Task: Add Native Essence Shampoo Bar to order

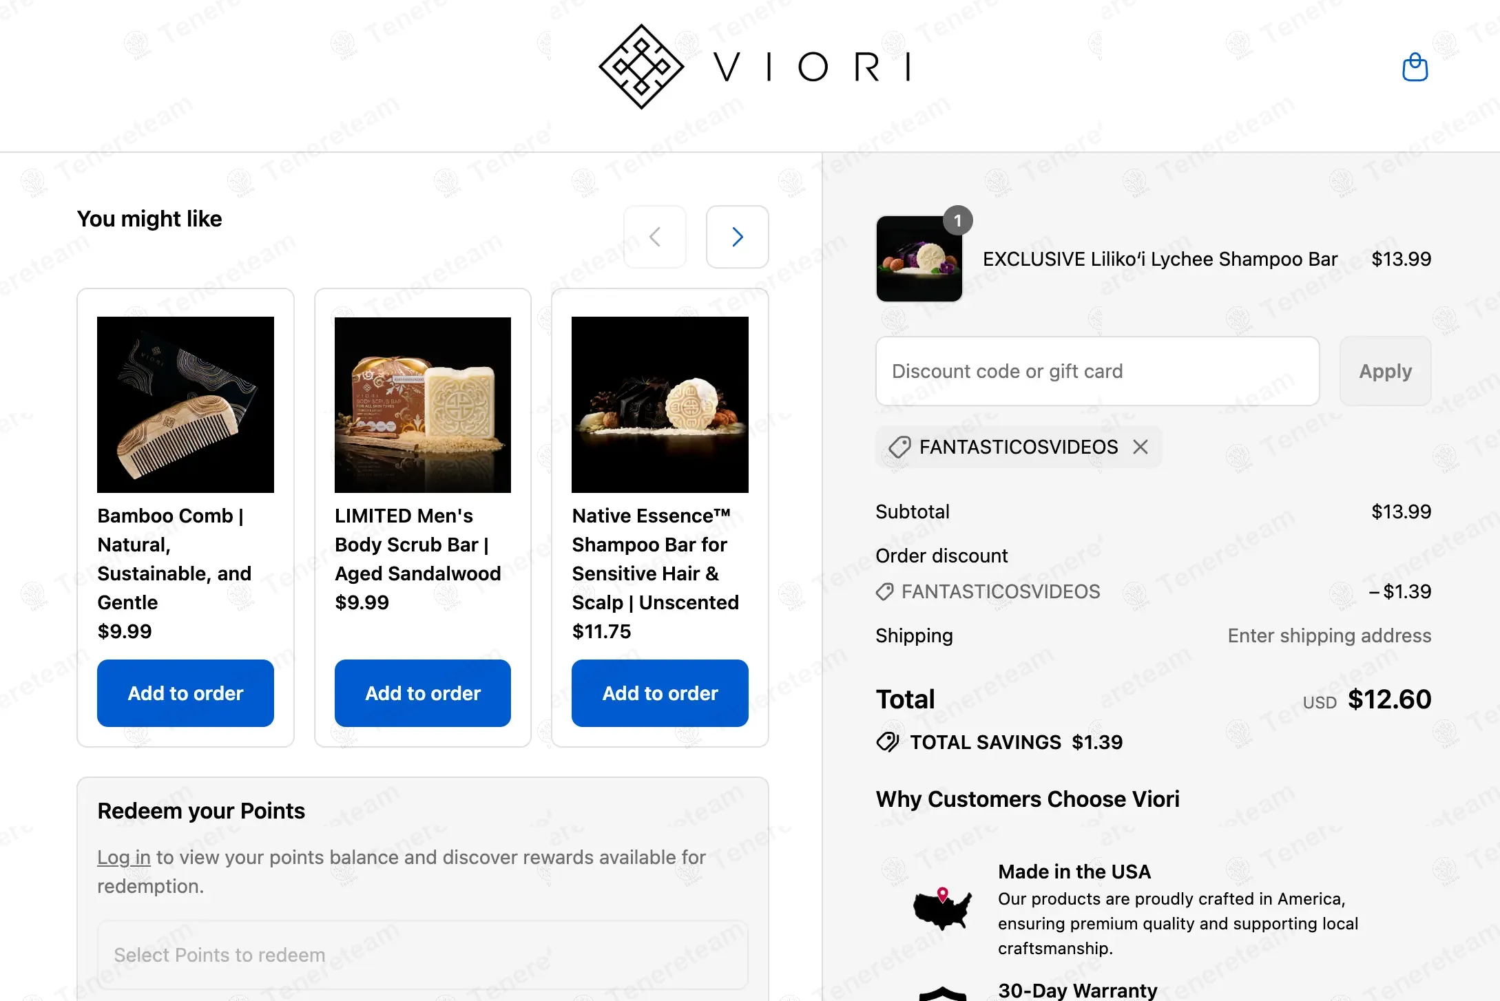Action: (x=660, y=693)
